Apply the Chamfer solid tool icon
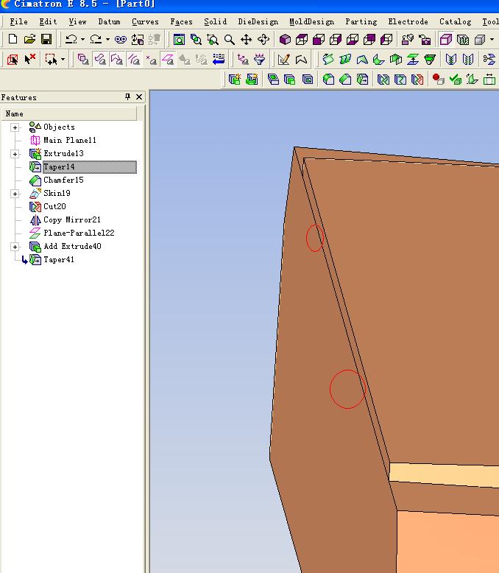This screenshot has width=499, height=573. (345, 79)
